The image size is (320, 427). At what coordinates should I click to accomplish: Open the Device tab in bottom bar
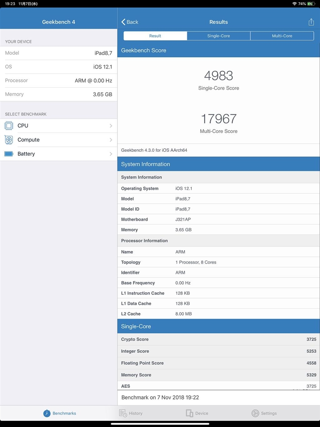197,413
